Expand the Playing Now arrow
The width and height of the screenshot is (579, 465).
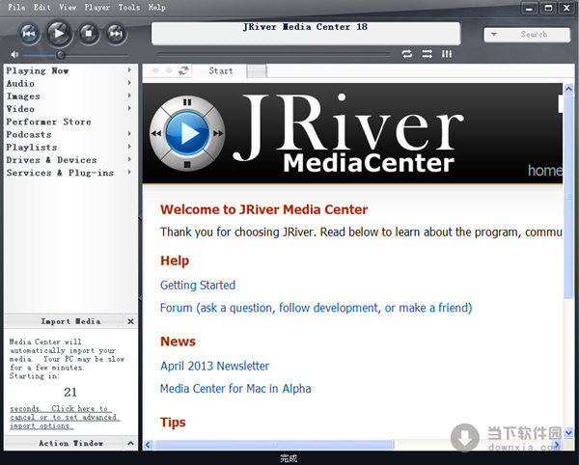129,69
